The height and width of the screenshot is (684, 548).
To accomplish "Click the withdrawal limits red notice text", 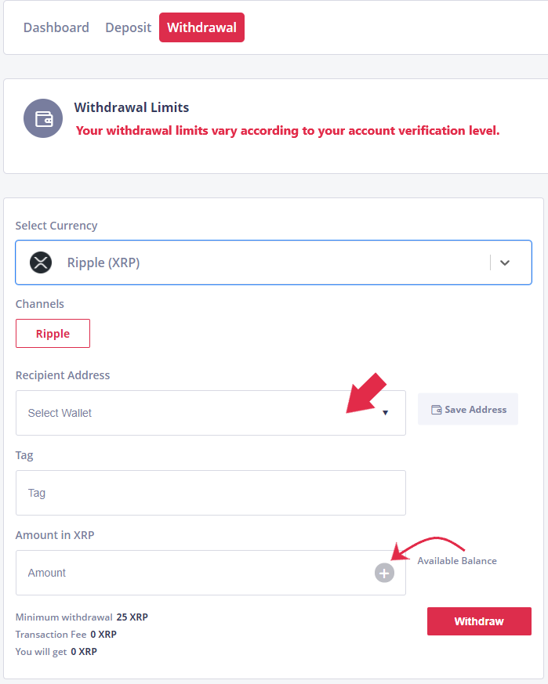I will tap(288, 130).
